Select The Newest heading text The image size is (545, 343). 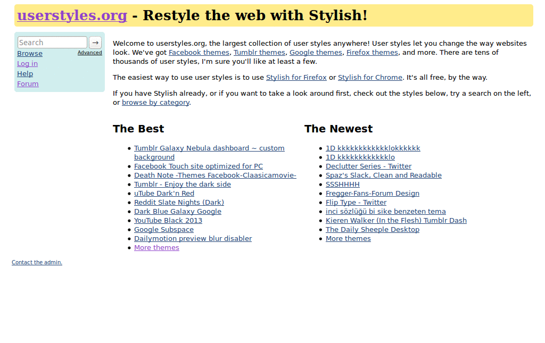click(x=338, y=129)
